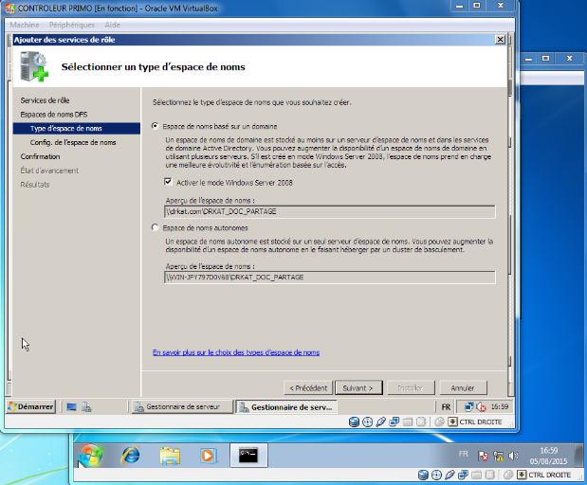Click the show desktop strip in back VM taskbar
This screenshot has width=587, height=485.
[x=579, y=456]
